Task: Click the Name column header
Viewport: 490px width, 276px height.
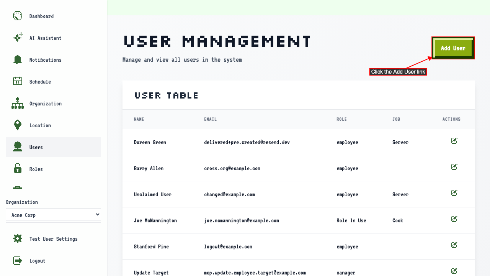Action: point(139,119)
